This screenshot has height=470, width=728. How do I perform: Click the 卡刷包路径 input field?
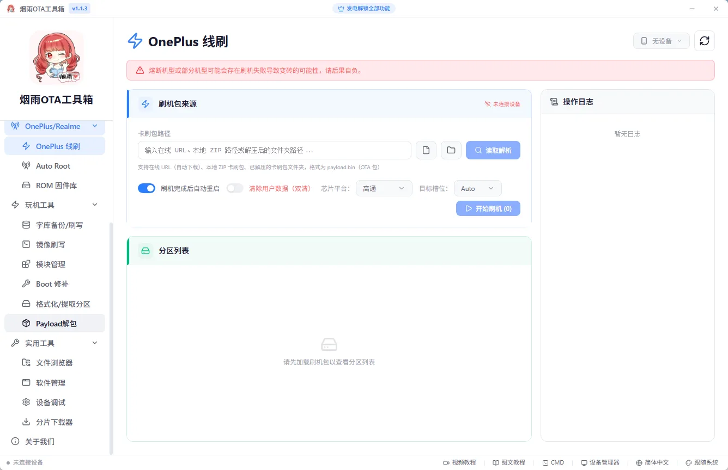[x=275, y=150]
